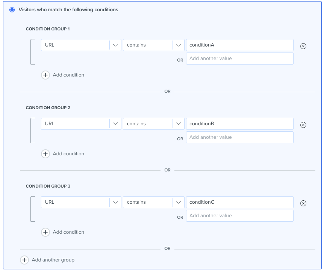Remove the conditionC condition in Group 3

pos(303,203)
